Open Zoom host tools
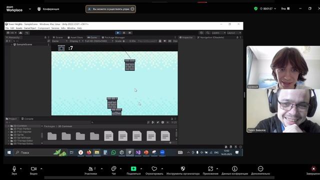Screen dimensions: 320x180 (x=183, y=170)
